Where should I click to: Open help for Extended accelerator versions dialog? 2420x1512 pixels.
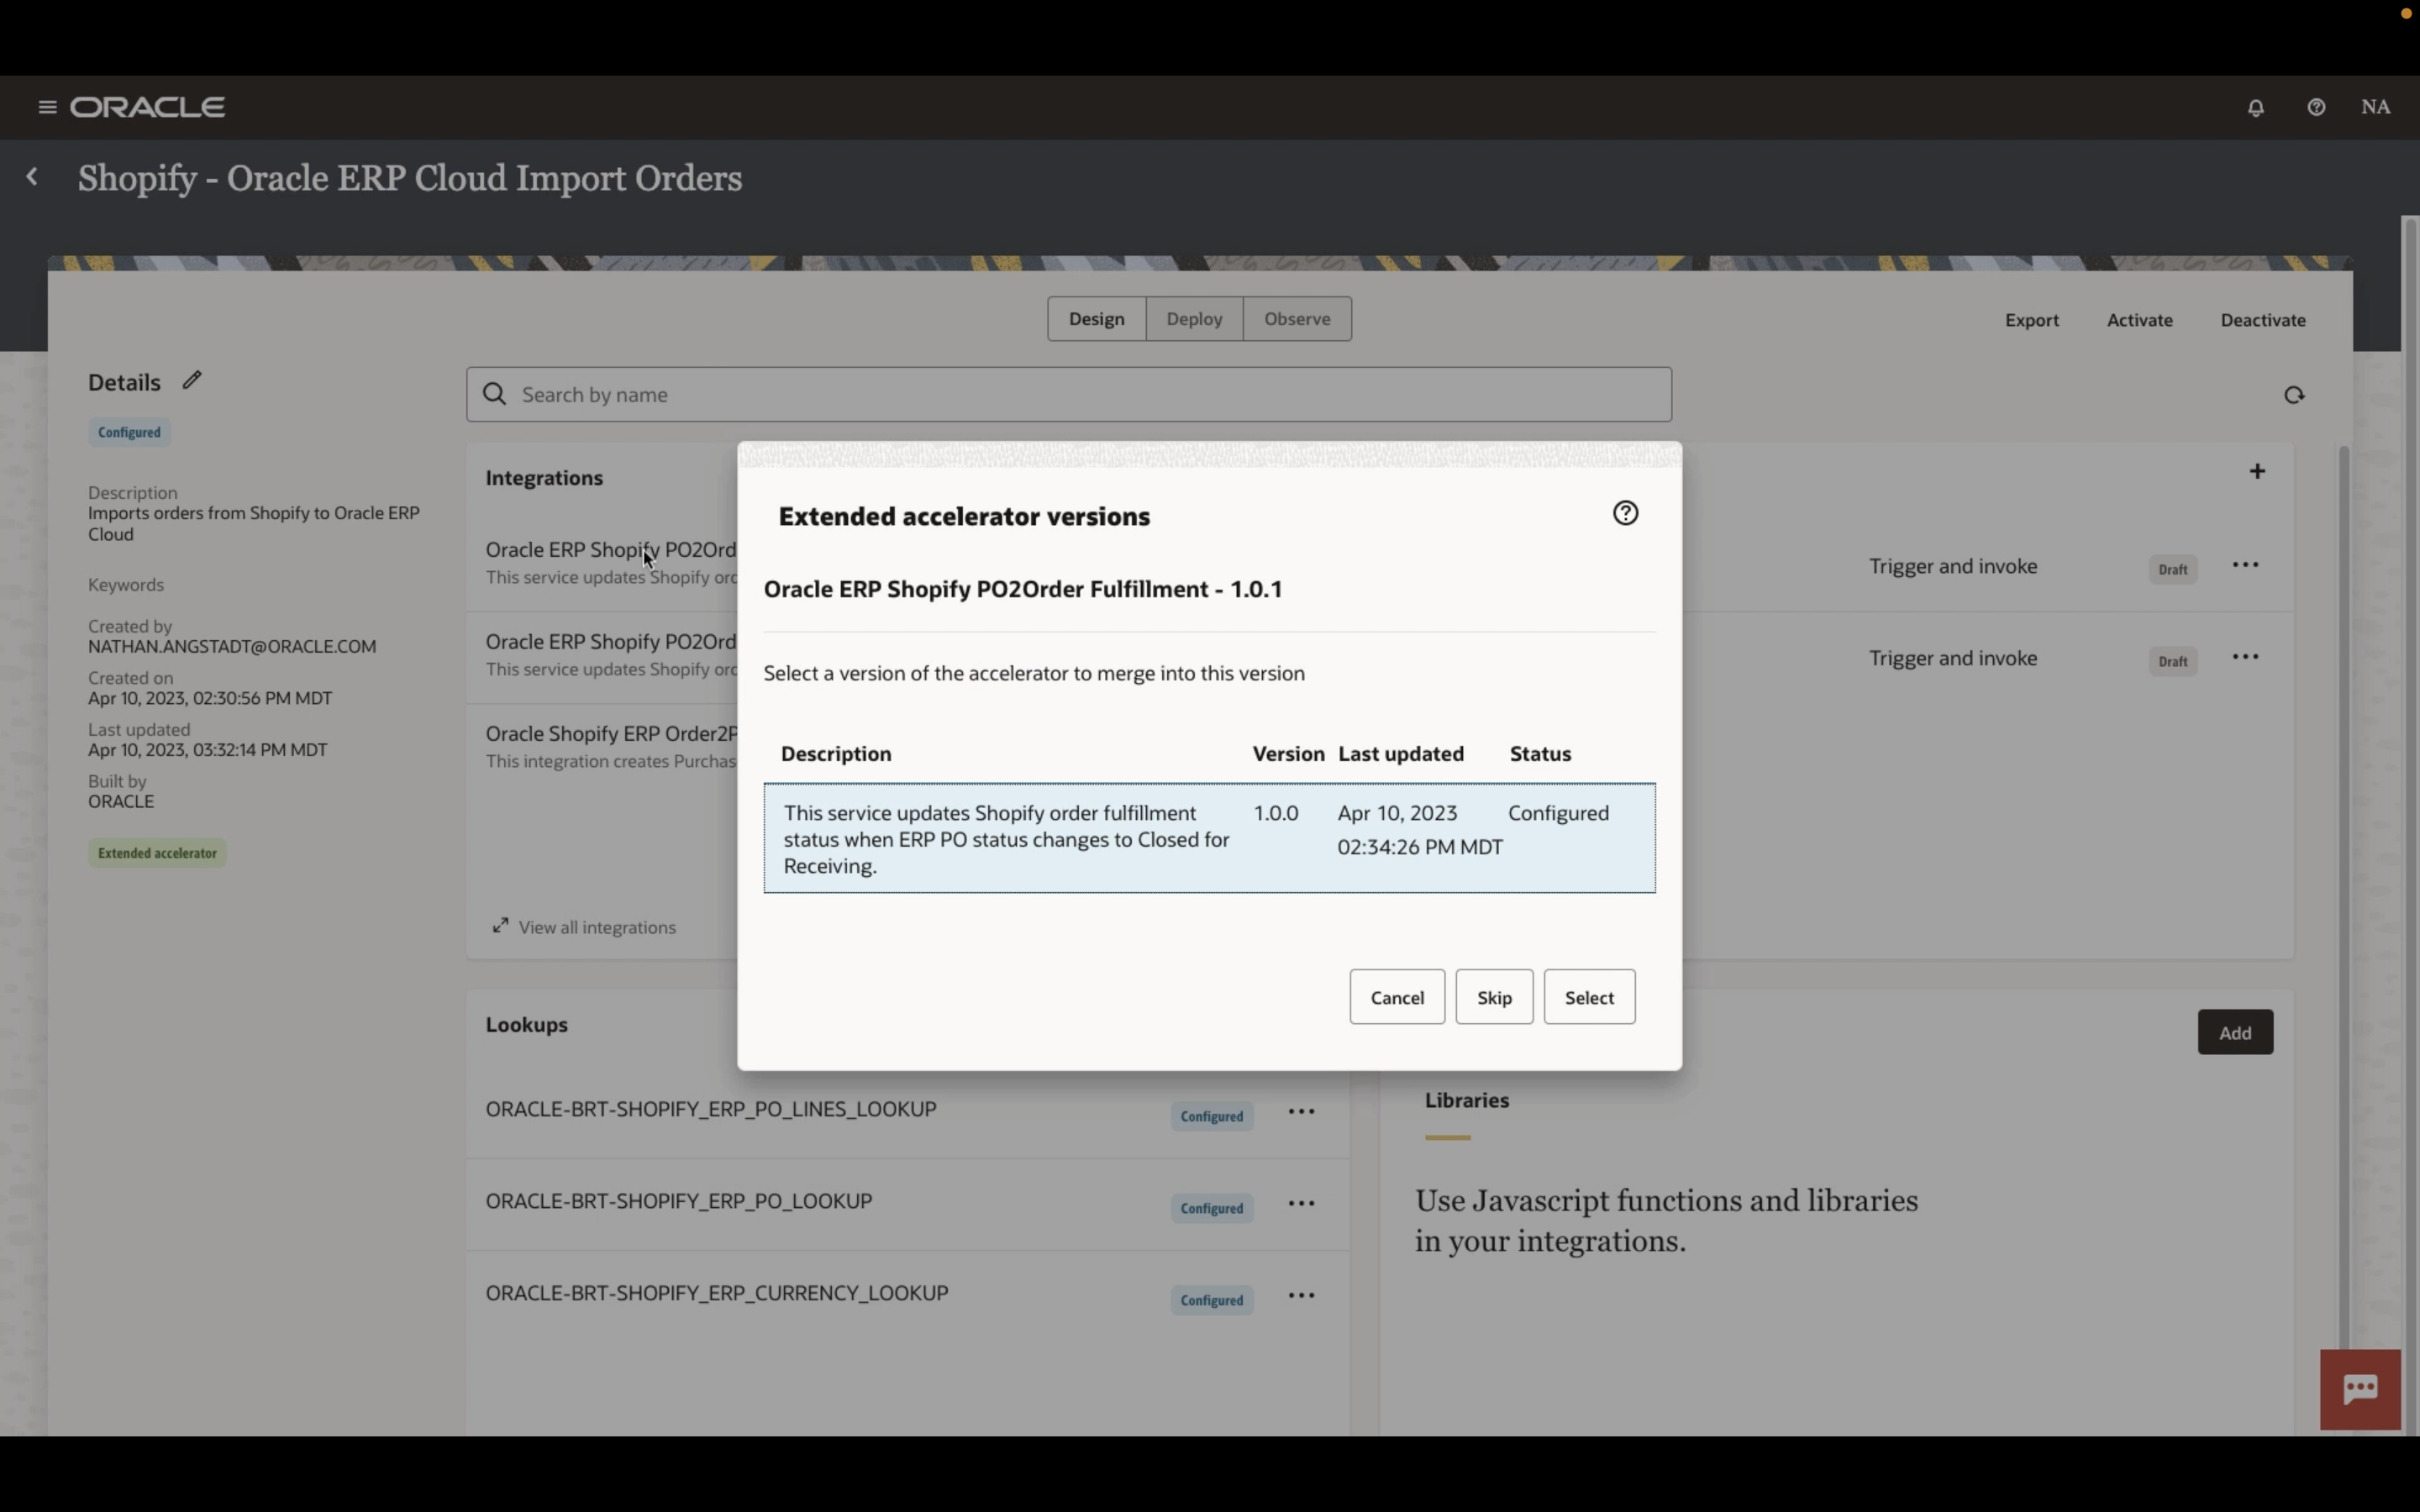click(1624, 512)
